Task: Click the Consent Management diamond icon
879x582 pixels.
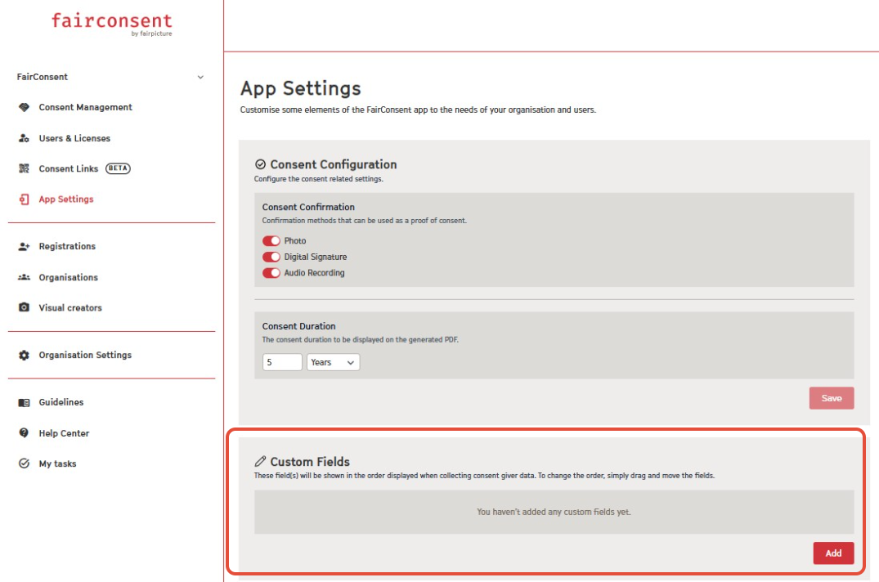Action: (24, 107)
